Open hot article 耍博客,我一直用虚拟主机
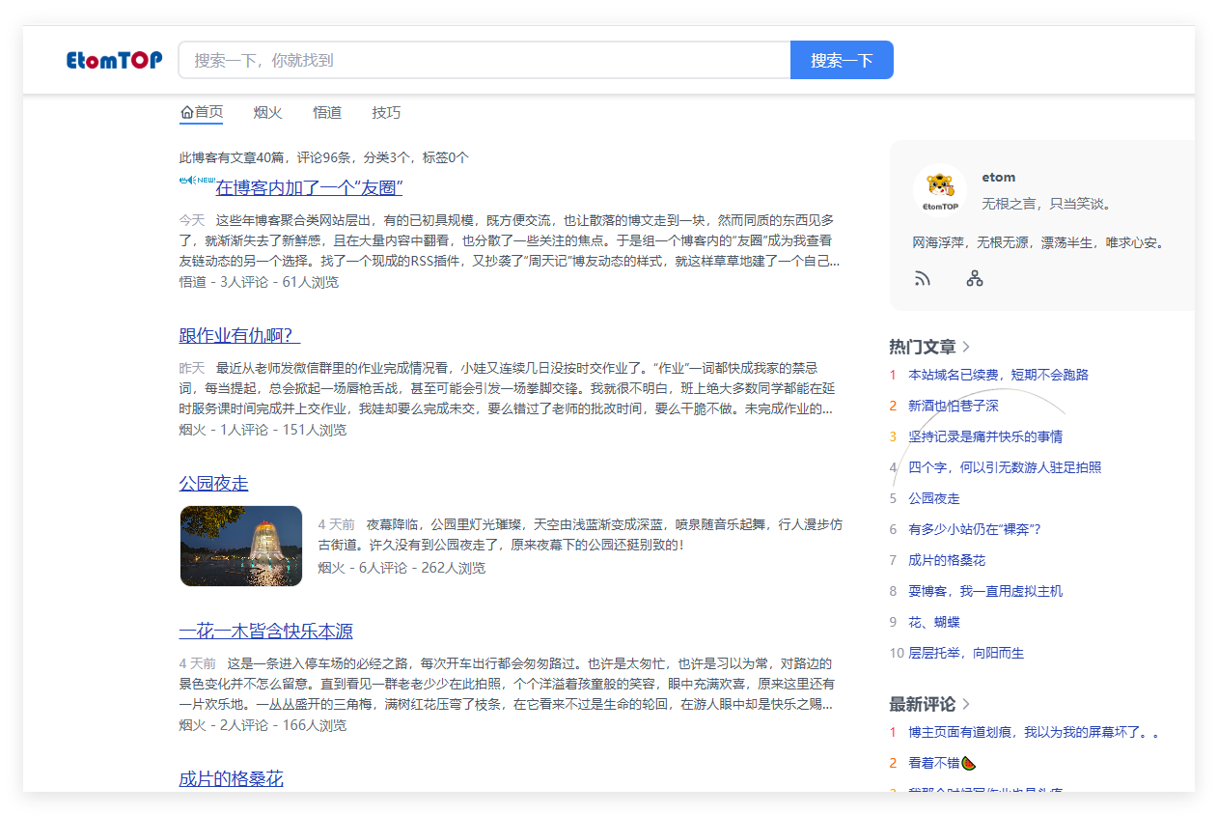 (985, 591)
